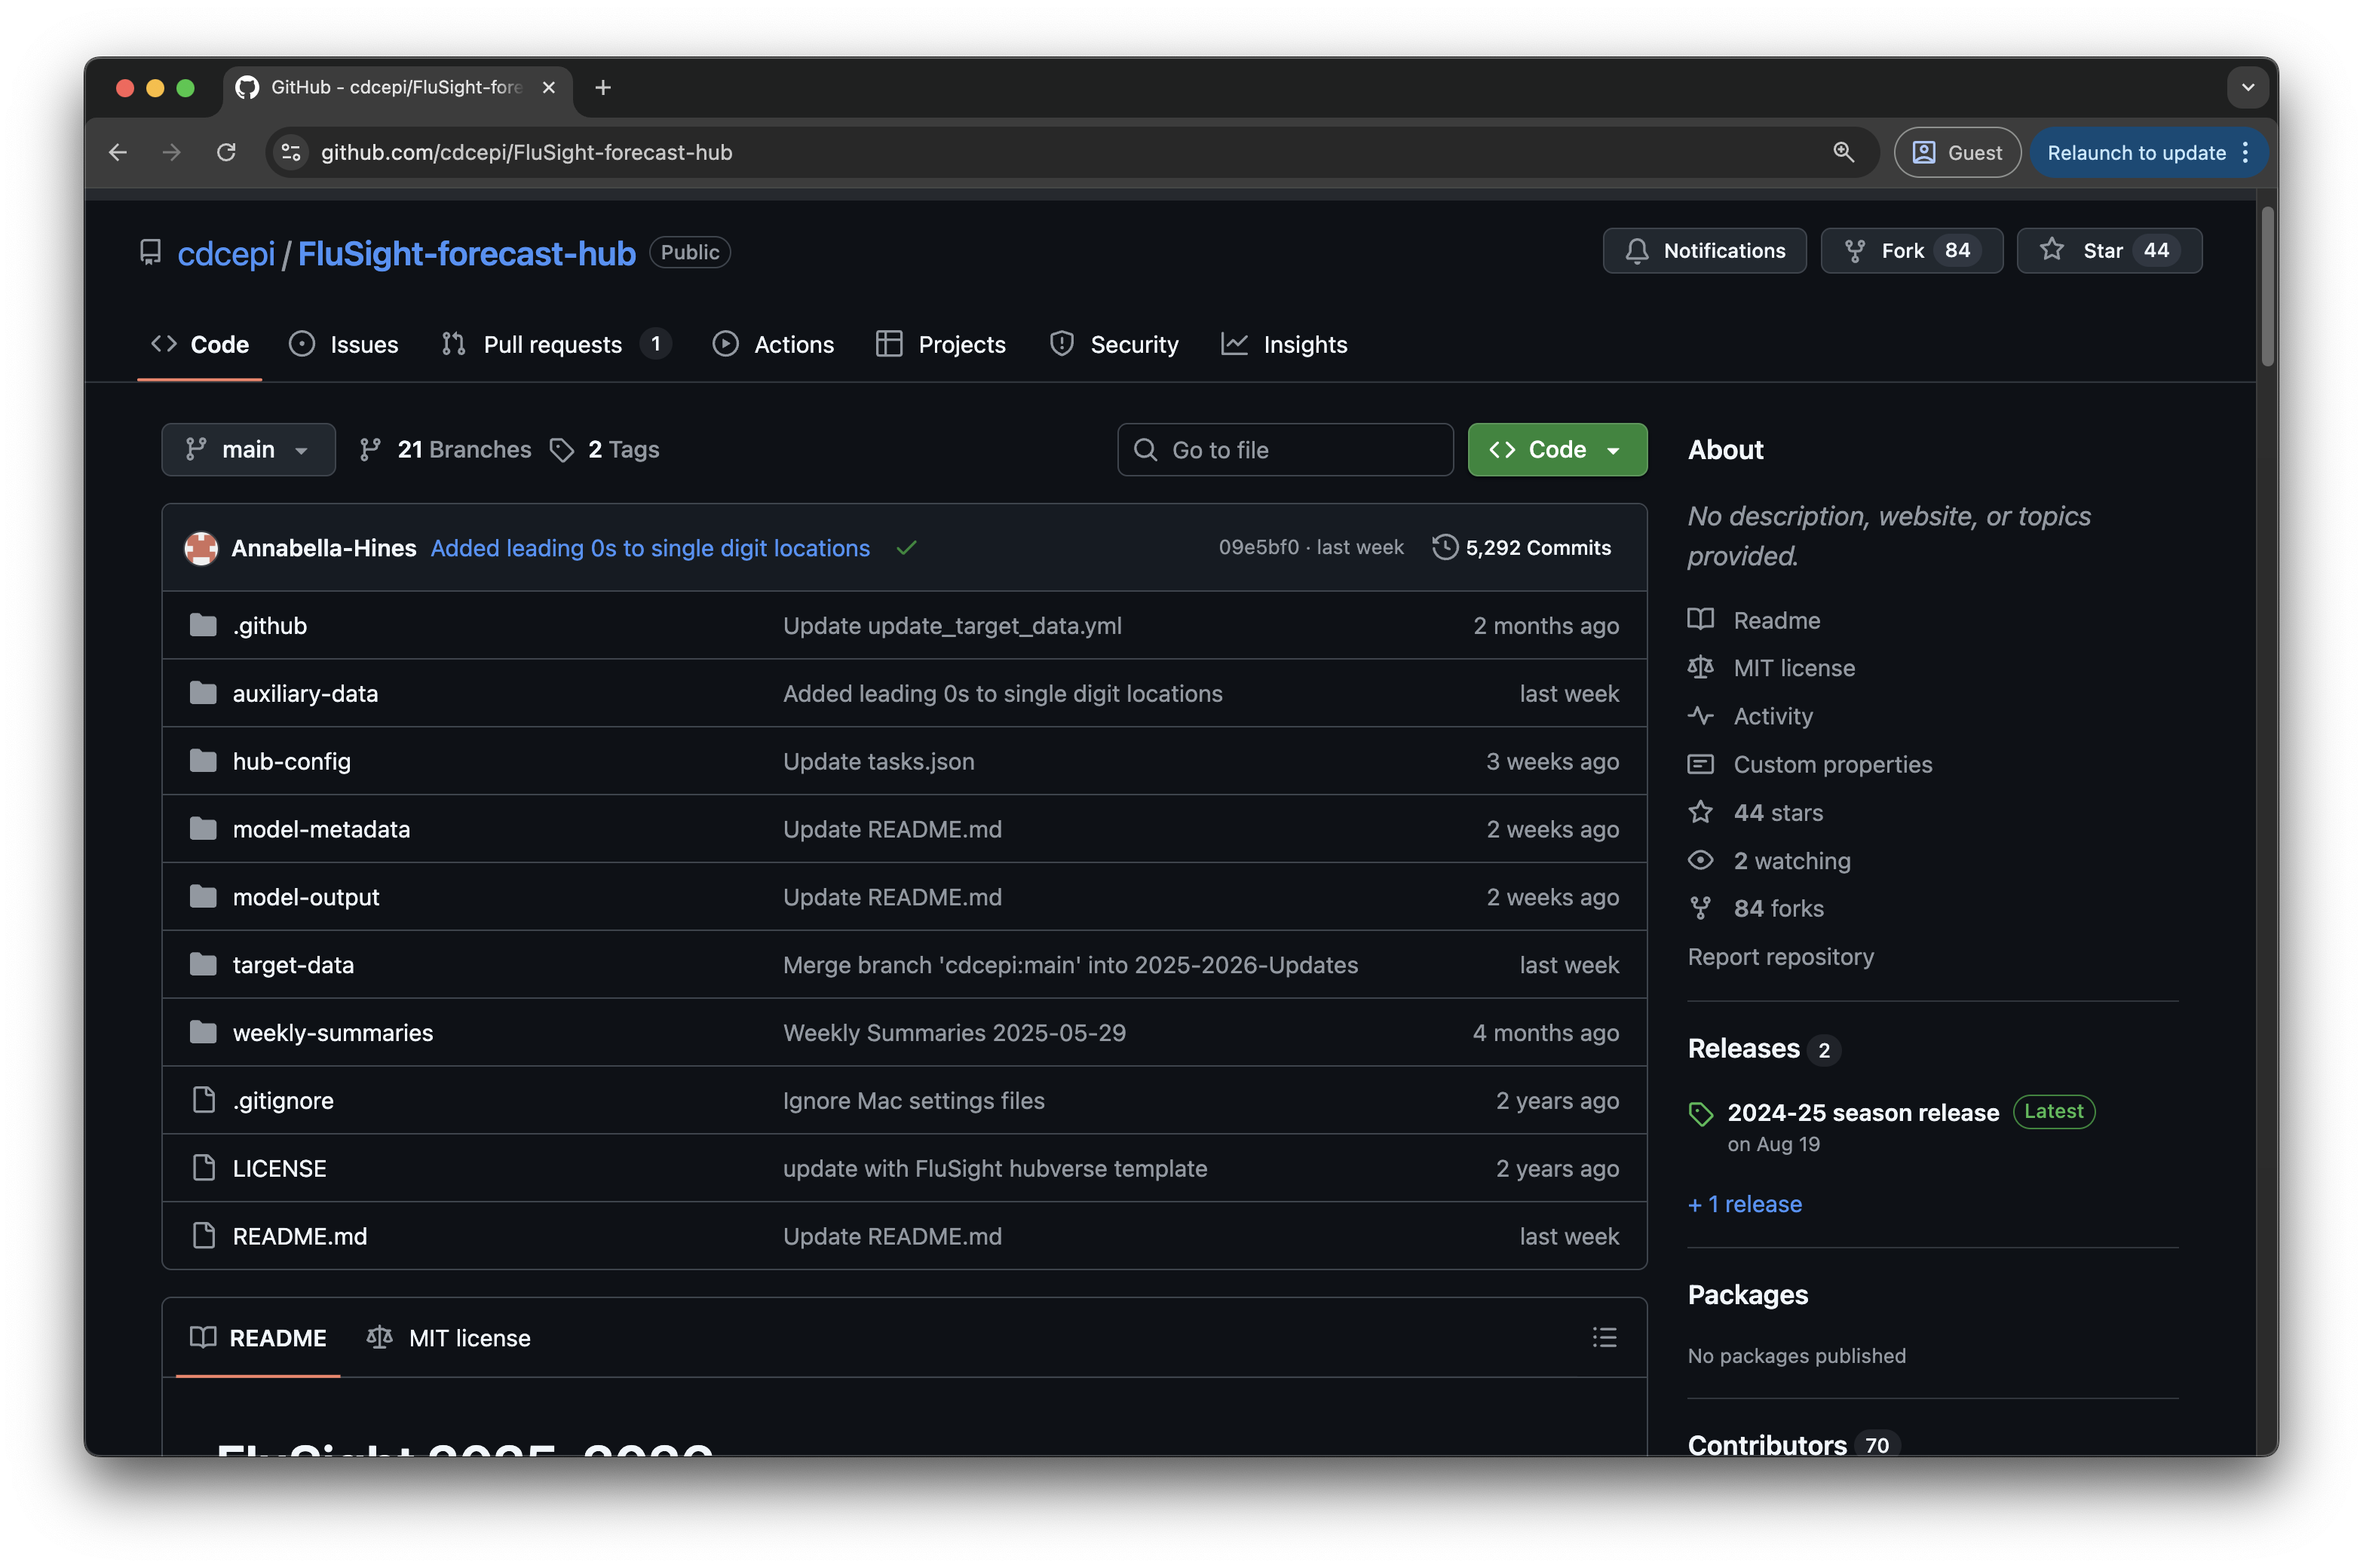Screen dimensions: 2363x1568
Task: Click the Readme book icon under About
Action: click(1701, 620)
